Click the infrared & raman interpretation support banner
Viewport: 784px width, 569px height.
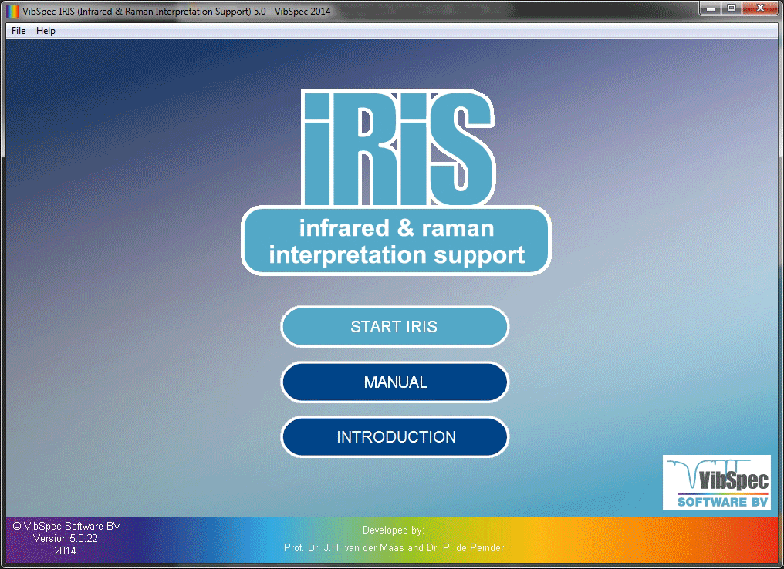click(396, 241)
